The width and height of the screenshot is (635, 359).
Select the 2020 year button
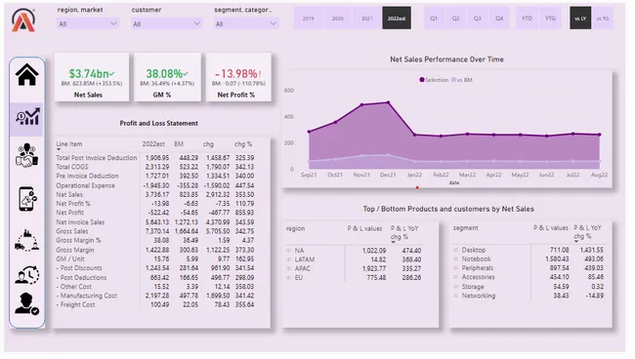[338, 19]
